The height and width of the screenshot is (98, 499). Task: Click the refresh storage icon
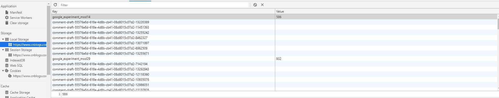coord(55,5)
